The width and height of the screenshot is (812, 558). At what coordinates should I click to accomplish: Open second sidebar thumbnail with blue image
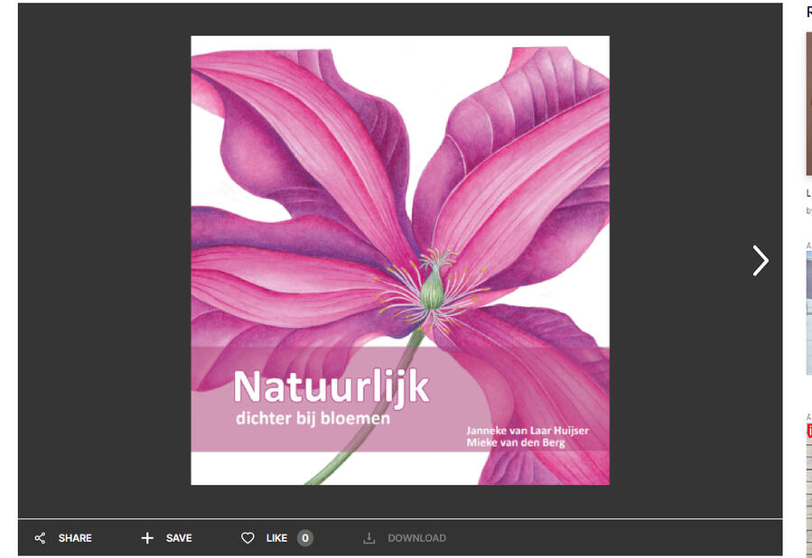click(808, 312)
